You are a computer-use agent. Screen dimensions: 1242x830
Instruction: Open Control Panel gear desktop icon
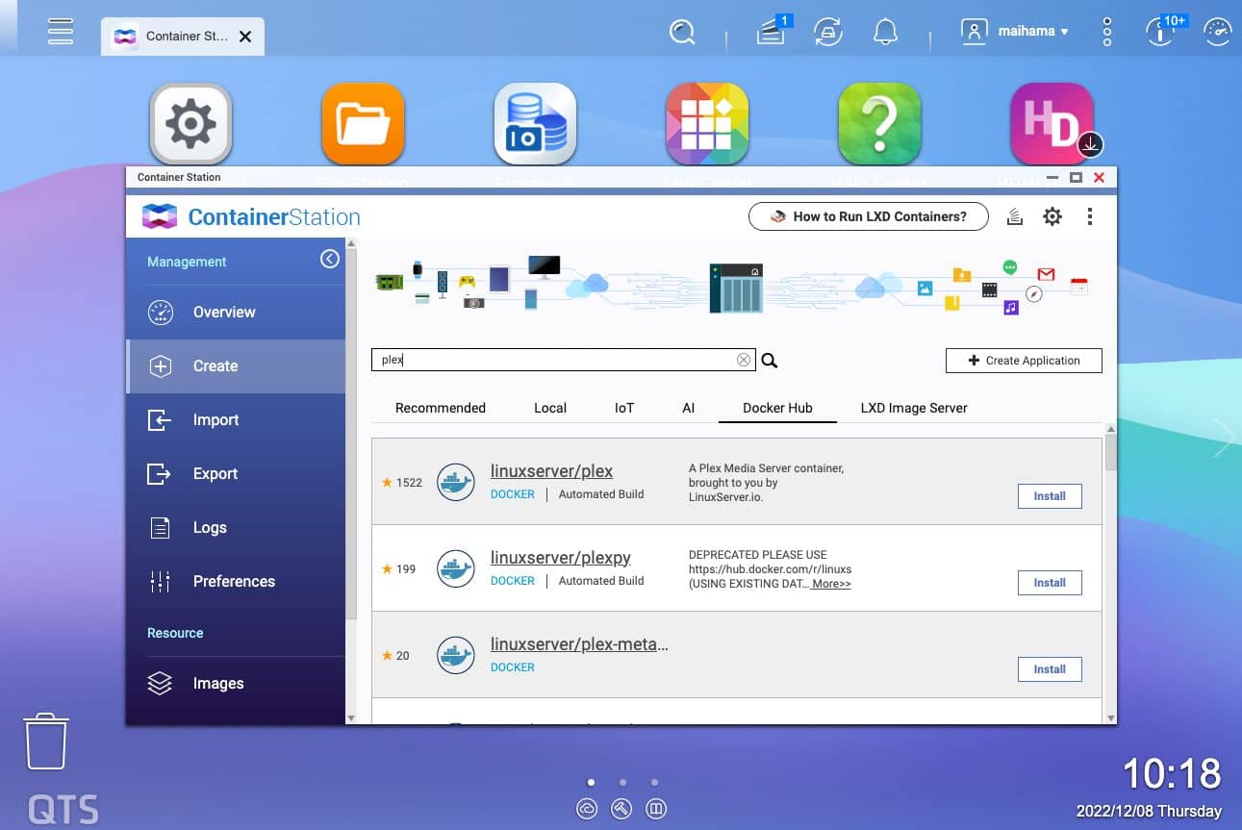point(190,124)
